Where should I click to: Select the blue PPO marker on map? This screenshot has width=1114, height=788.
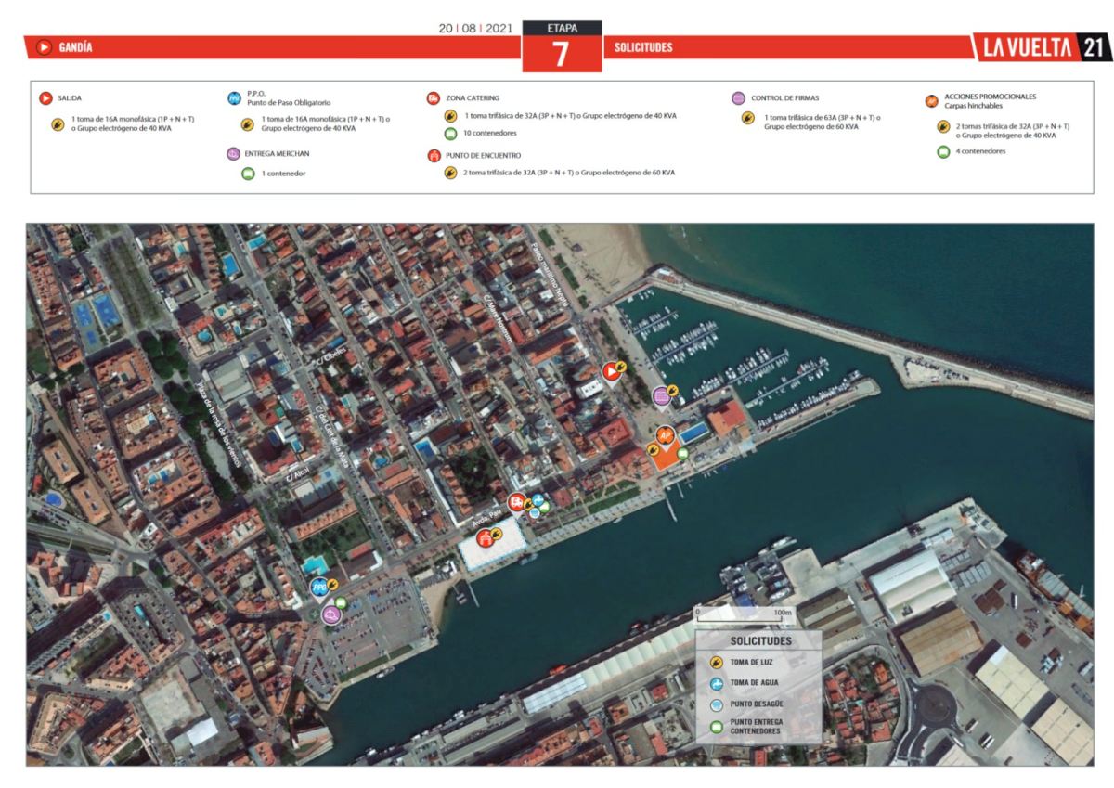coord(318,587)
